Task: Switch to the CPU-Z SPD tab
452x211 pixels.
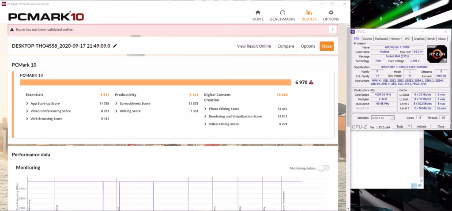Action: pyautogui.click(x=407, y=39)
